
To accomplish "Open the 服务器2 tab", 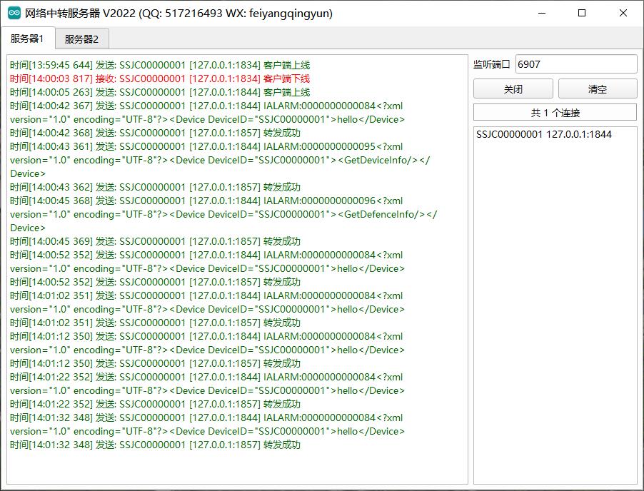I will click(81, 39).
